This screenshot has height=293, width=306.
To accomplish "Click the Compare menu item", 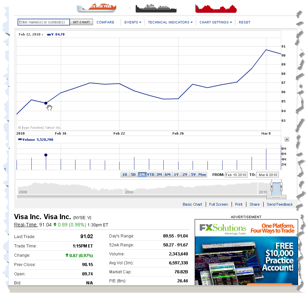I will [105, 22].
